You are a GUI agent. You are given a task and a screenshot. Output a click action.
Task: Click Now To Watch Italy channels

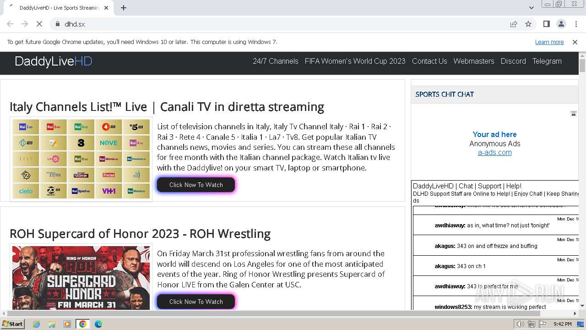(x=196, y=185)
